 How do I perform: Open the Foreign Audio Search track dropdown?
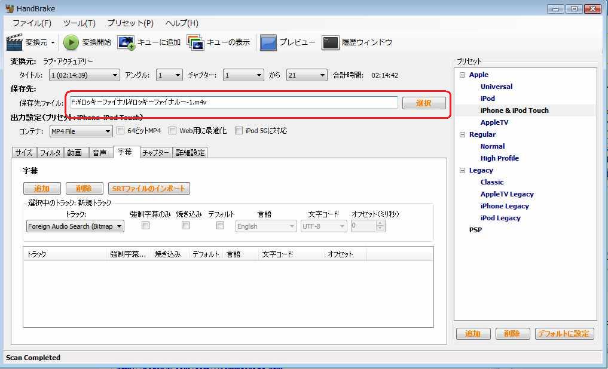point(75,226)
